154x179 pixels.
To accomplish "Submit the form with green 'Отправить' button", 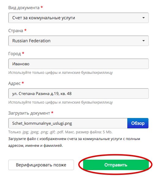I will click(116, 165).
